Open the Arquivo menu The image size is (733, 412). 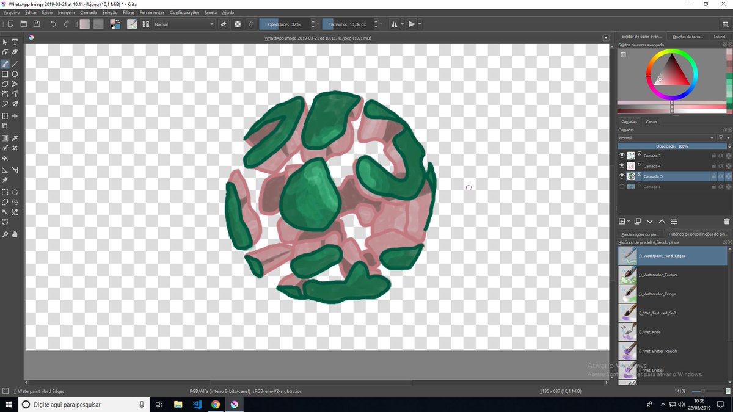point(12,12)
